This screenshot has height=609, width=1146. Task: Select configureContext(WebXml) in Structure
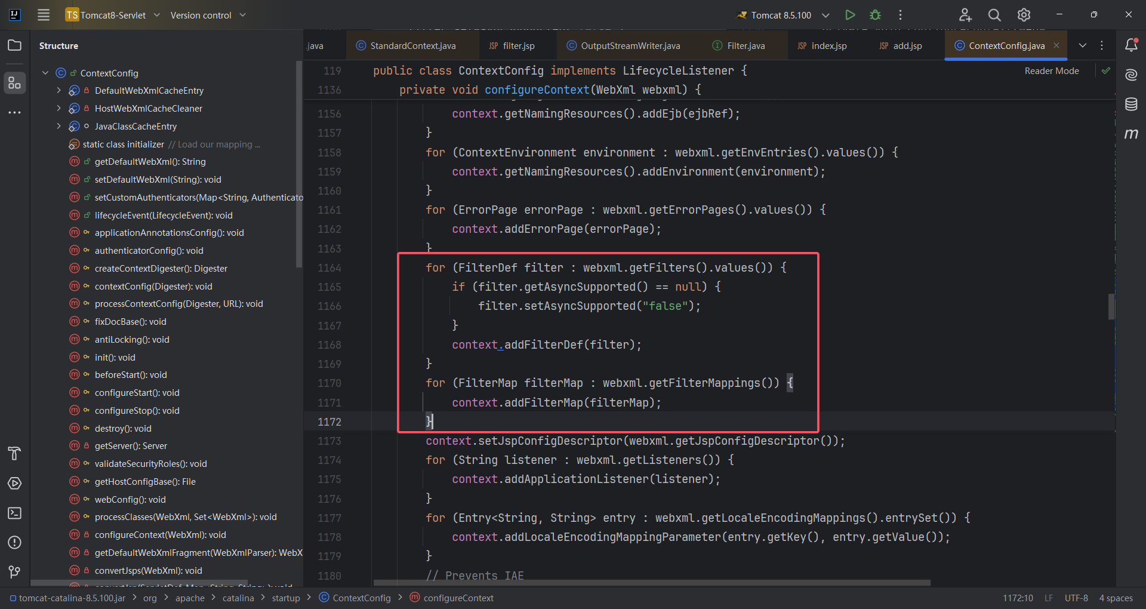pos(160,535)
